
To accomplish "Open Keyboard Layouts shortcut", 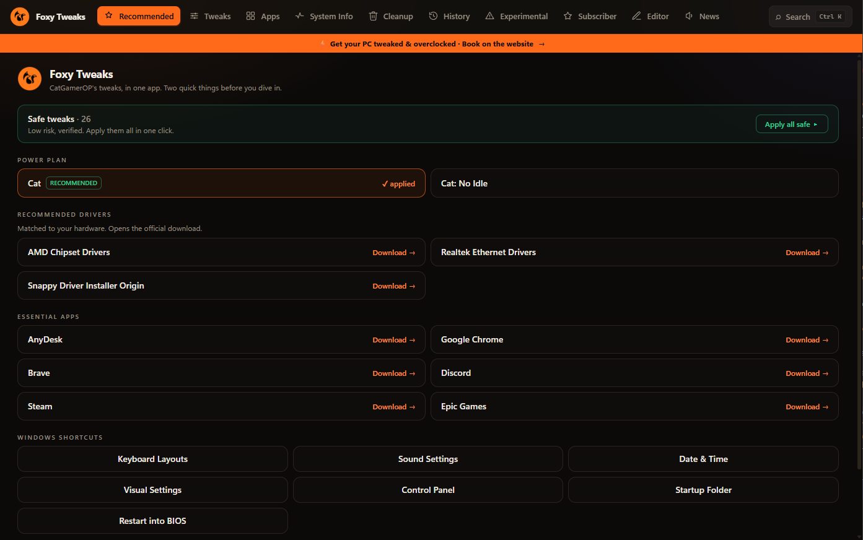I will coord(152,459).
